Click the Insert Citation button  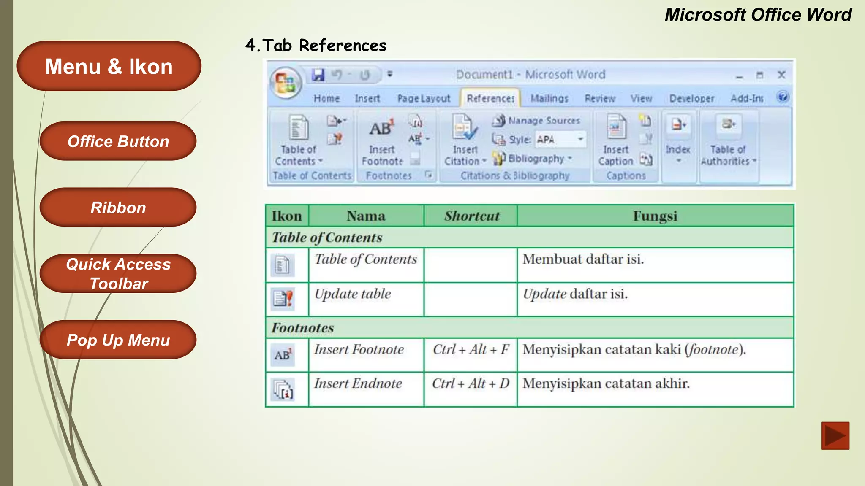465,140
